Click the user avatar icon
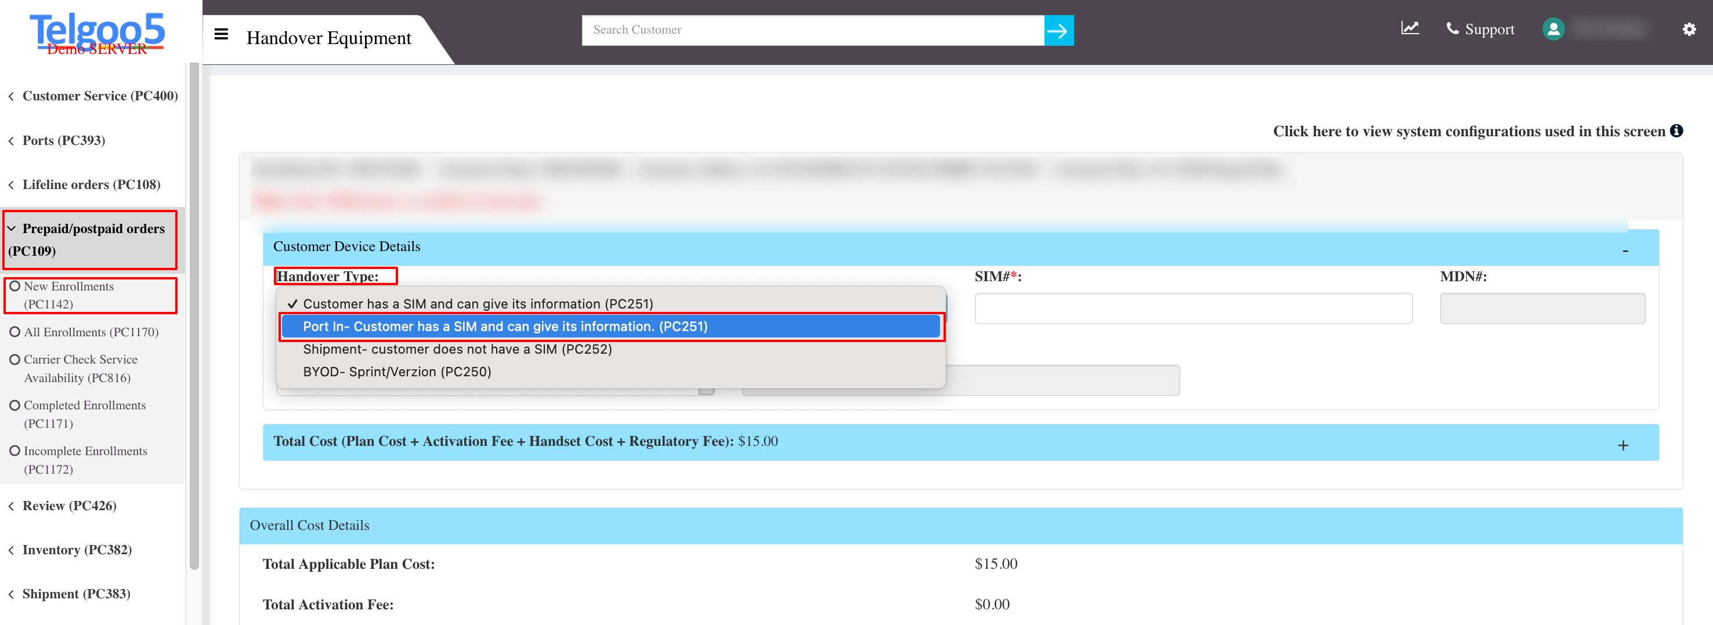Viewport: 1713px width, 625px height. (x=1553, y=28)
